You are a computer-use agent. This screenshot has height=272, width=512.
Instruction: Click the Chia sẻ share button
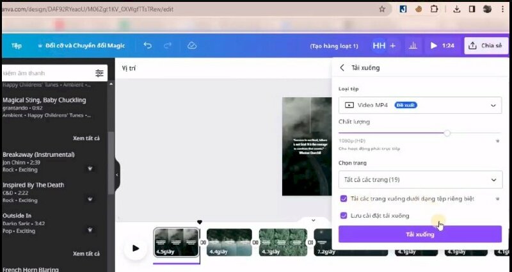[486, 45]
